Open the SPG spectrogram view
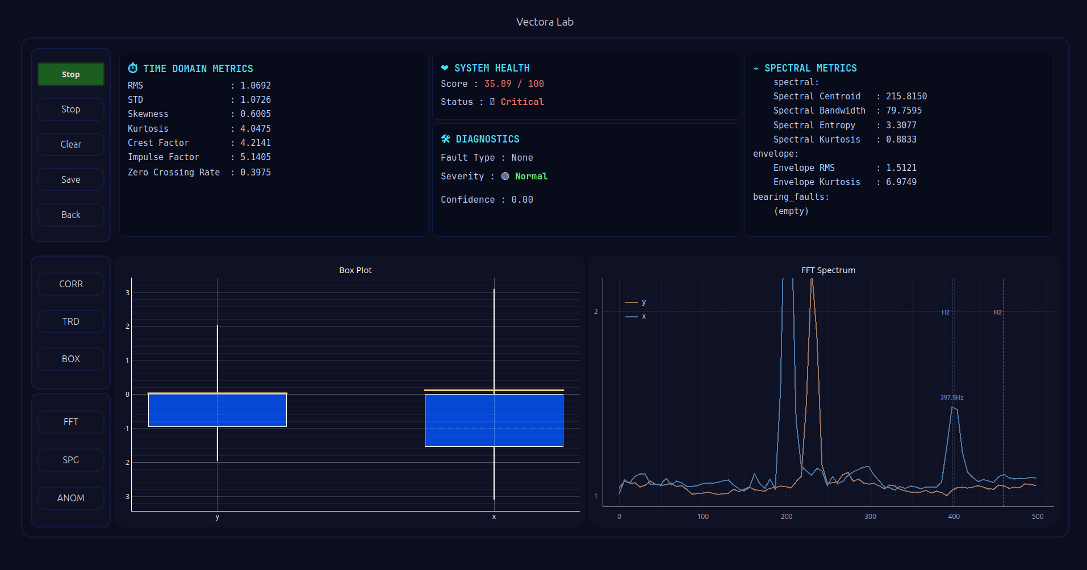Image resolution: width=1087 pixels, height=570 pixels. click(x=71, y=460)
